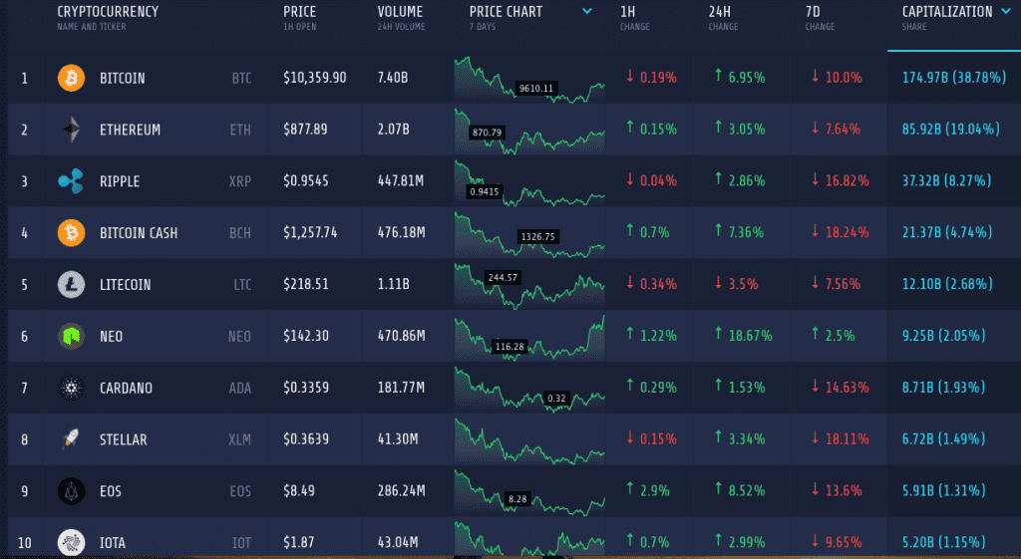Viewport: 1021px width, 559px height.
Task: Select the NEO name in row 6
Action: click(111, 336)
